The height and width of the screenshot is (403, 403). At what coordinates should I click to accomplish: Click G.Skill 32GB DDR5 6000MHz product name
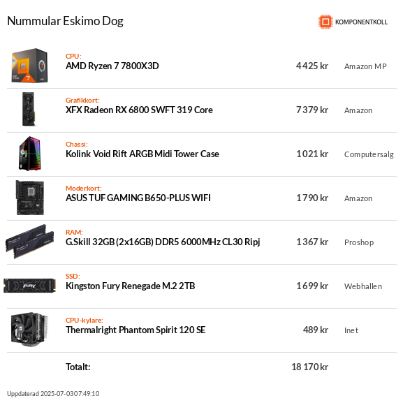[163, 242]
